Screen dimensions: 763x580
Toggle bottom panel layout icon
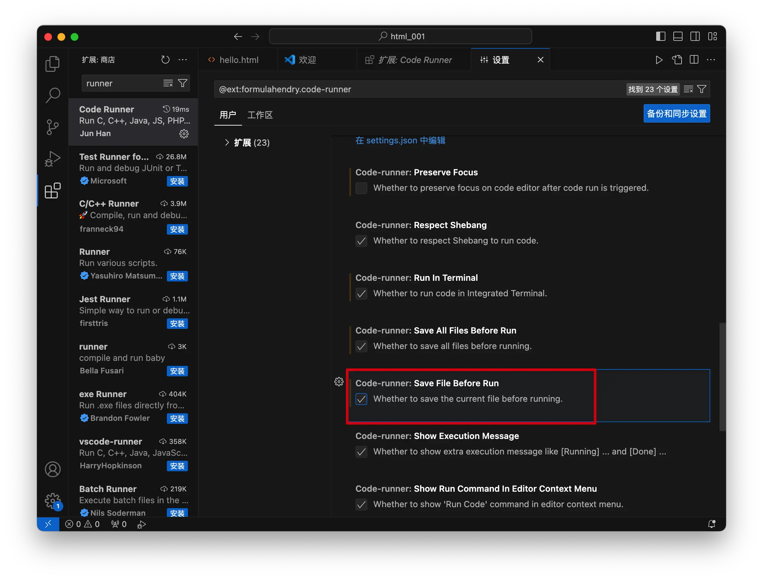pos(678,36)
